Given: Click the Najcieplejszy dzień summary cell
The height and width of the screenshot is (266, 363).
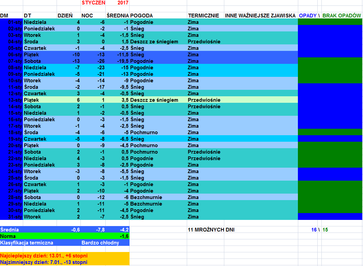Looking at the screenshot, I should (44, 256).
